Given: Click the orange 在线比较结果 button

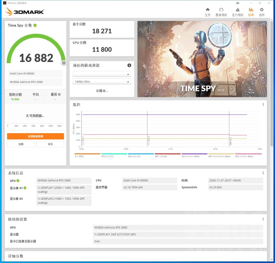Looking at the screenshot, I should tap(35, 136).
